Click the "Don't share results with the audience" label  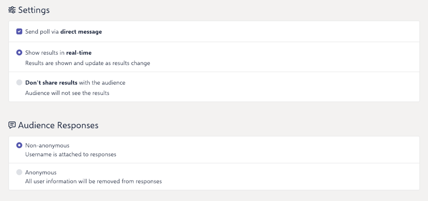tap(75, 82)
